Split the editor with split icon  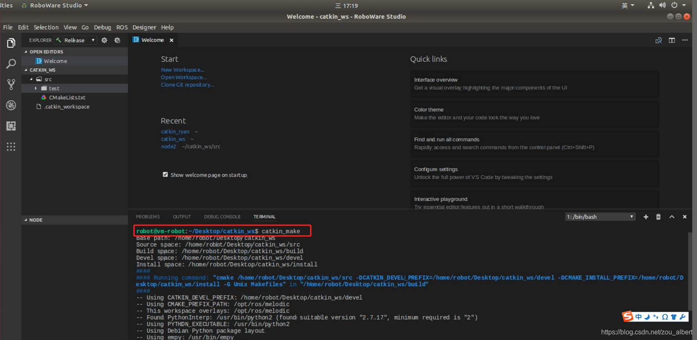pos(672,40)
